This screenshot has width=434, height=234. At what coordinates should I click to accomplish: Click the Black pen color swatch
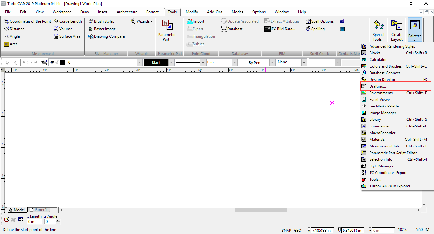point(156,62)
